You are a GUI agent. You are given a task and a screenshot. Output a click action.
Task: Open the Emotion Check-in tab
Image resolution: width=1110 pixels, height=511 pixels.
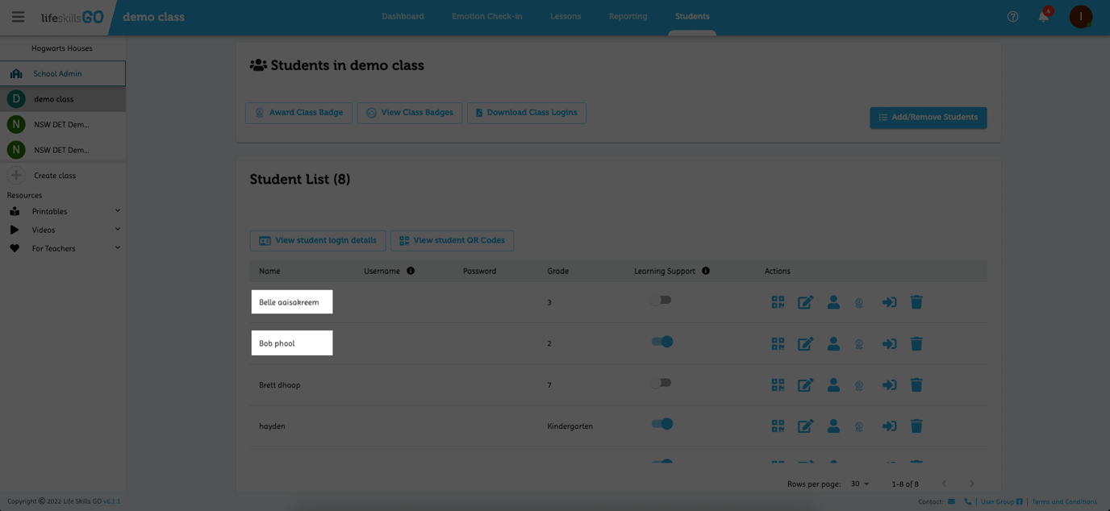tap(487, 16)
